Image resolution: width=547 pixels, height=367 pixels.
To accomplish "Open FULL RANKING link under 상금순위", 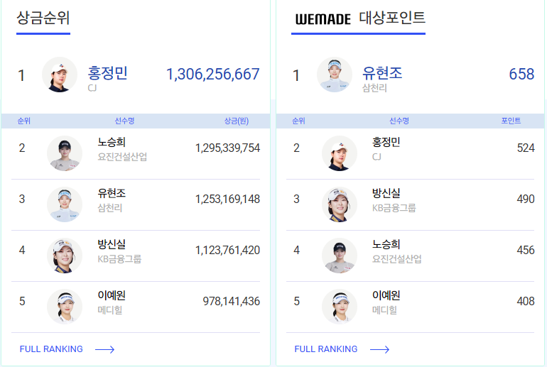I will 51,349.
